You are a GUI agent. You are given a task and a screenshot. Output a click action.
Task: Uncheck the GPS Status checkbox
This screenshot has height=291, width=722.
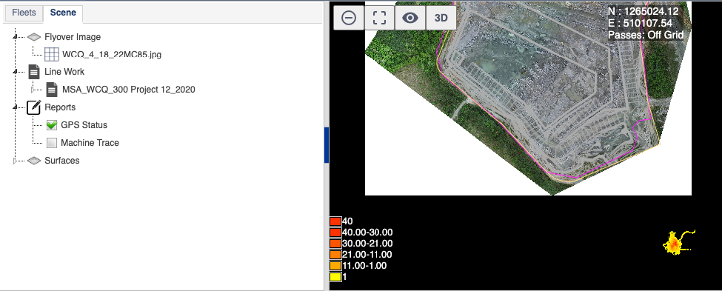pyautogui.click(x=52, y=125)
